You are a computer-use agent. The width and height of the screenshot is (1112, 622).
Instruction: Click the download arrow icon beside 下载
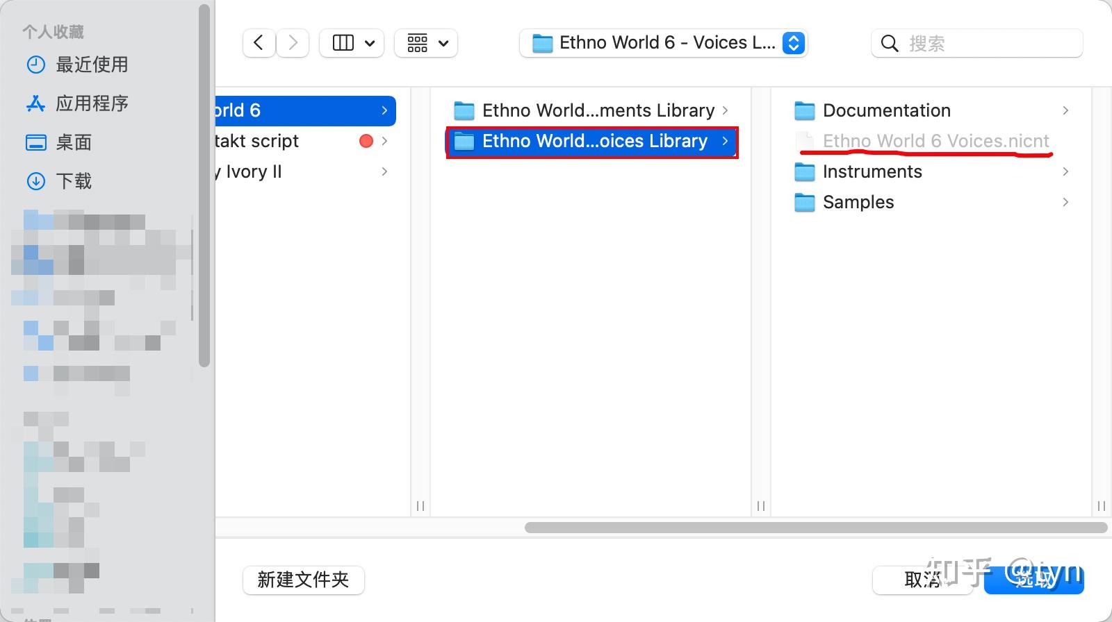35,181
